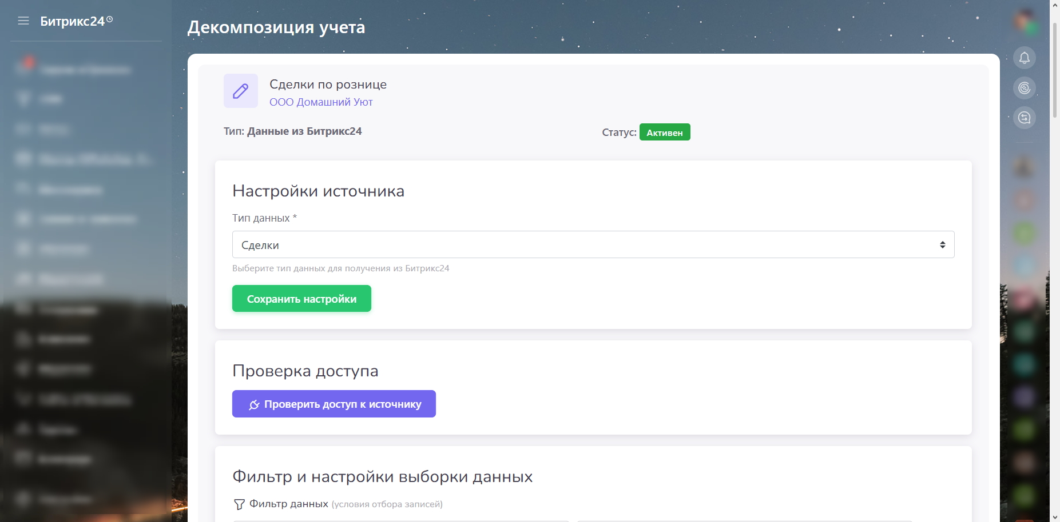Expand the Тип данных dropdown showing Сделки
The height and width of the screenshot is (522, 1060).
click(593, 244)
